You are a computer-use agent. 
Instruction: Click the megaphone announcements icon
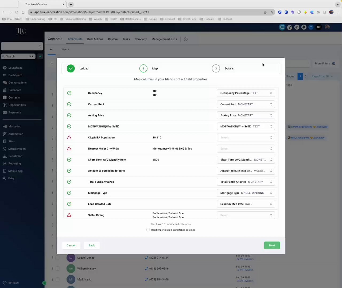[x=297, y=27]
